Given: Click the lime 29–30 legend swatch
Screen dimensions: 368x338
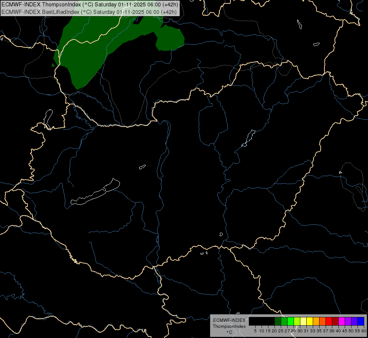Looking at the screenshot, I should [x=297, y=321].
